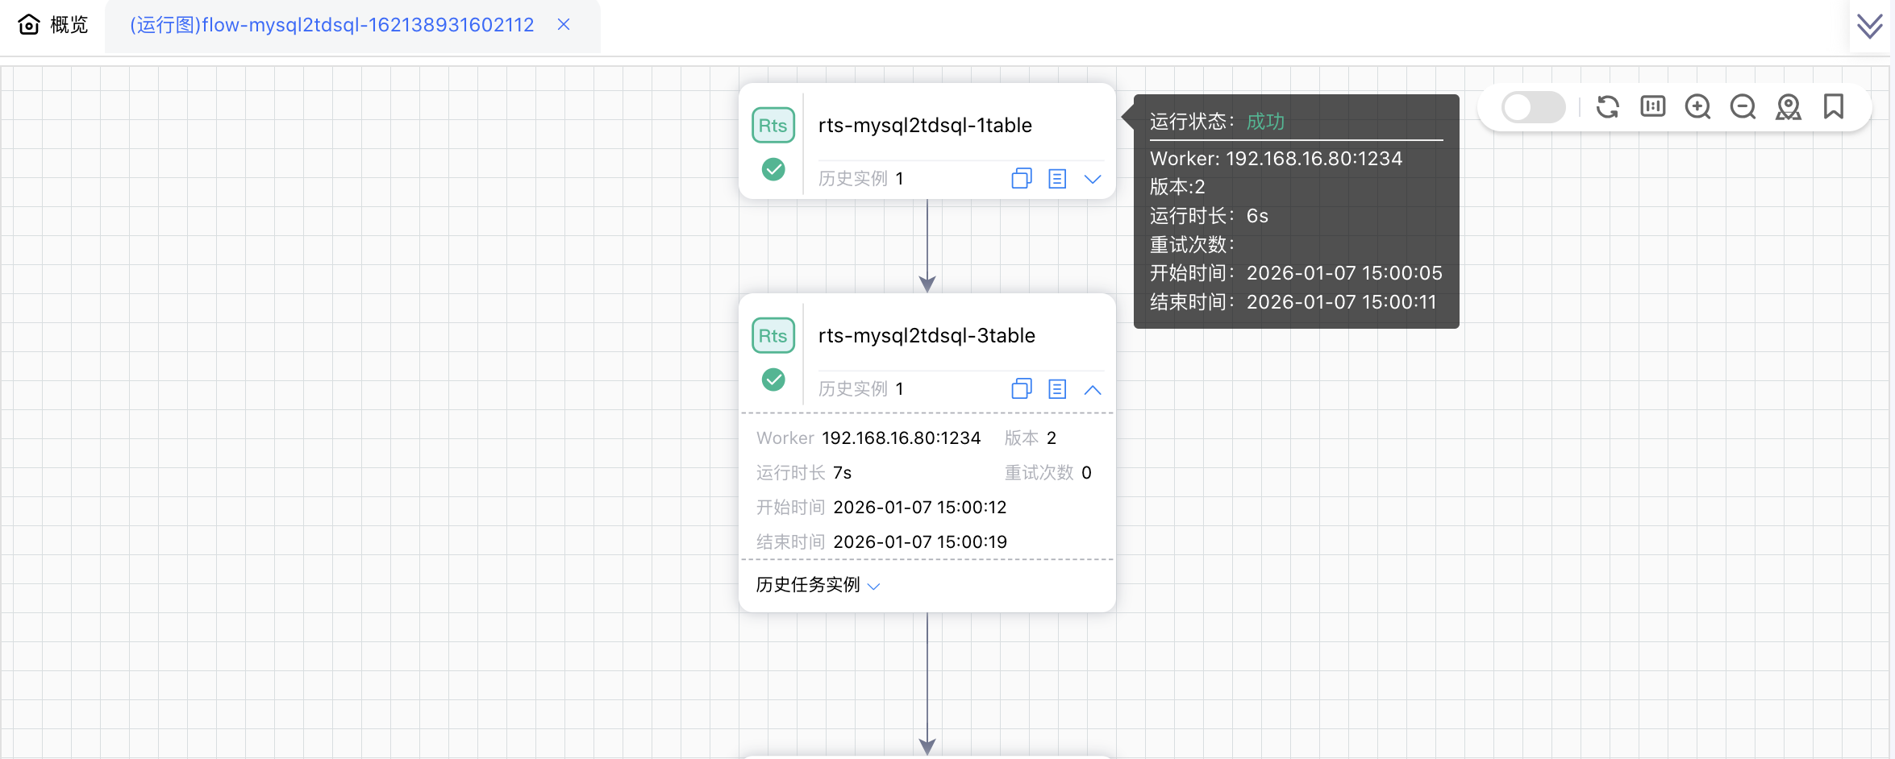Click the bookmark icon in the toolbar
Viewport: 1895px width, 759px height.
pos(1834,106)
